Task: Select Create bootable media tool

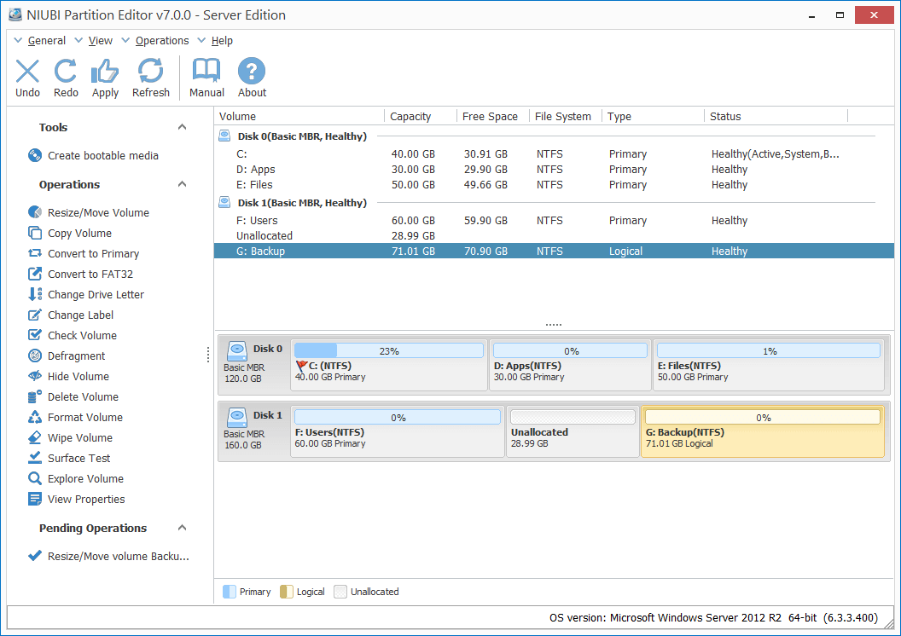Action: tap(93, 155)
